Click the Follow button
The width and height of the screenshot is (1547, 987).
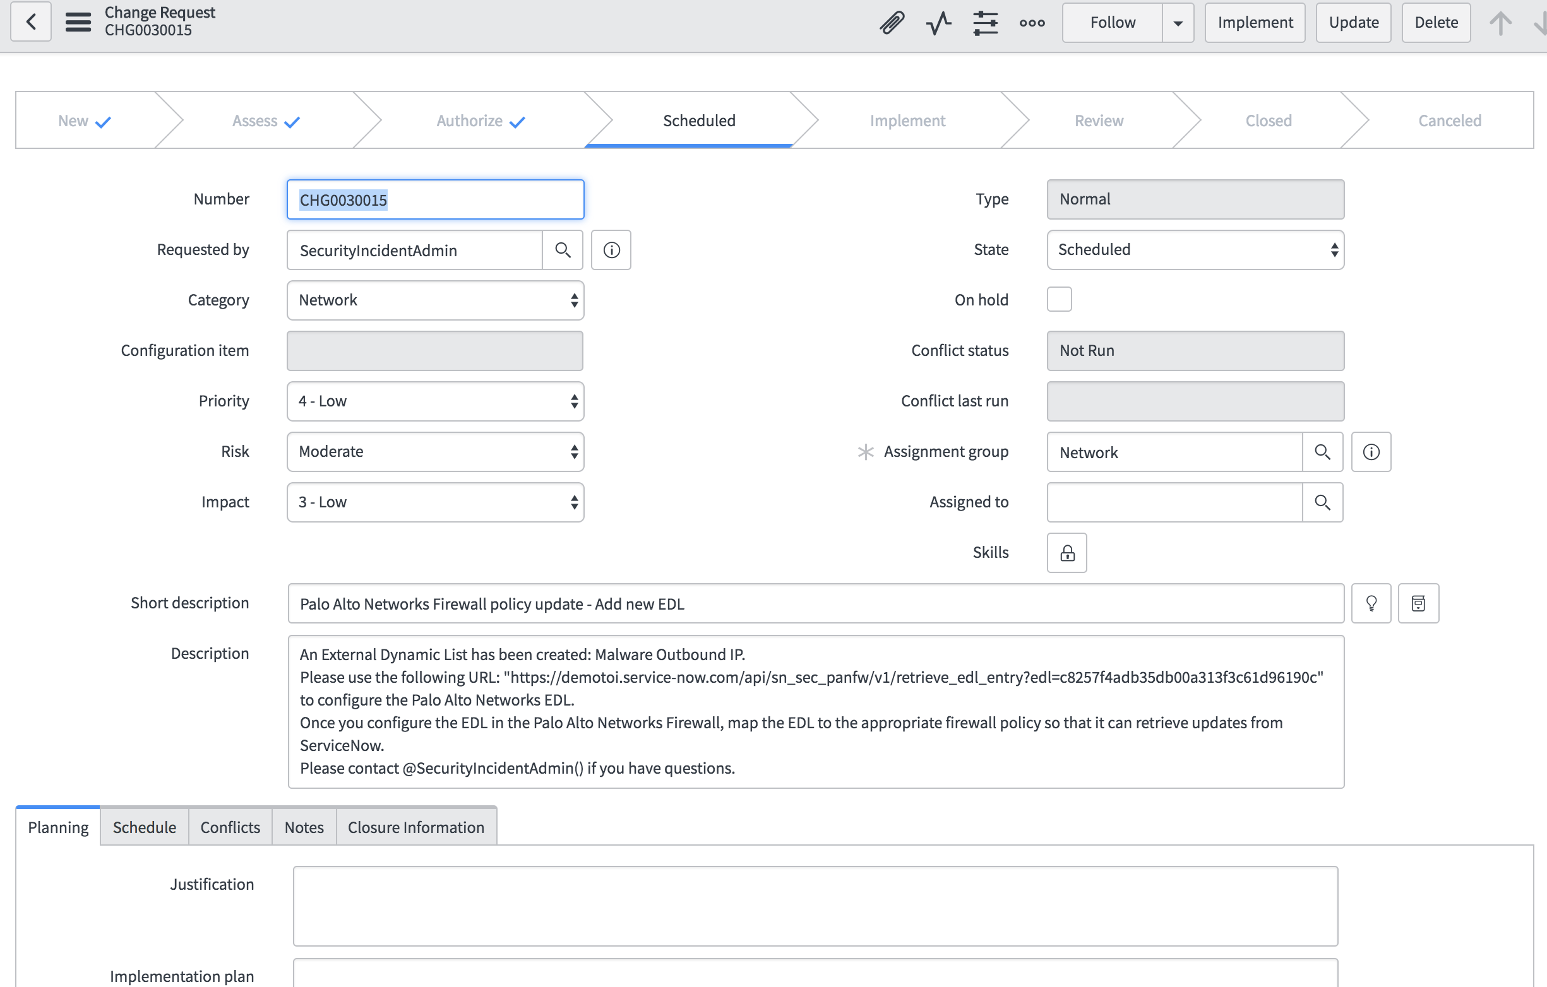1113,23
